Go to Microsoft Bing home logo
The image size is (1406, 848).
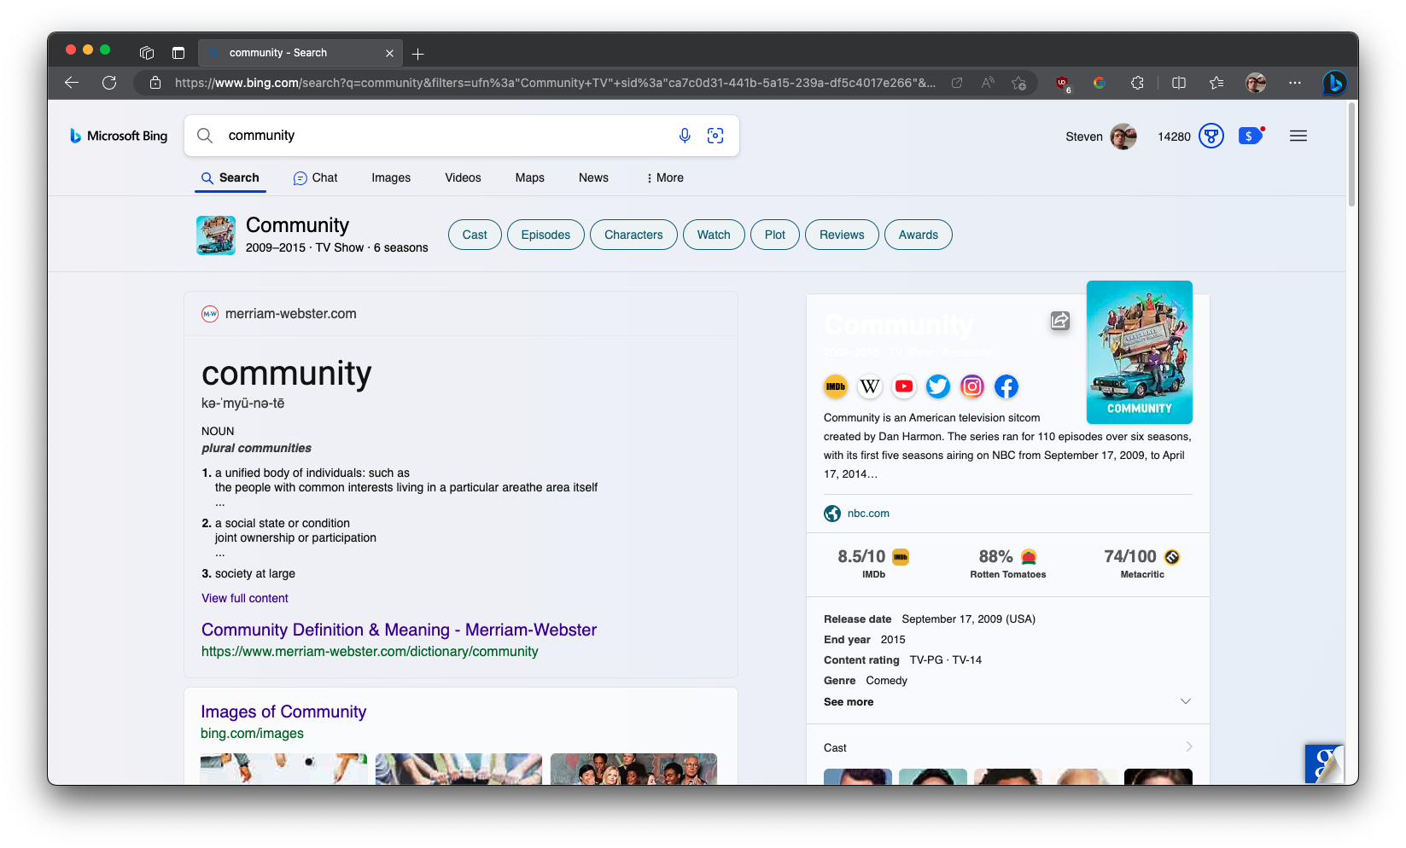click(119, 136)
